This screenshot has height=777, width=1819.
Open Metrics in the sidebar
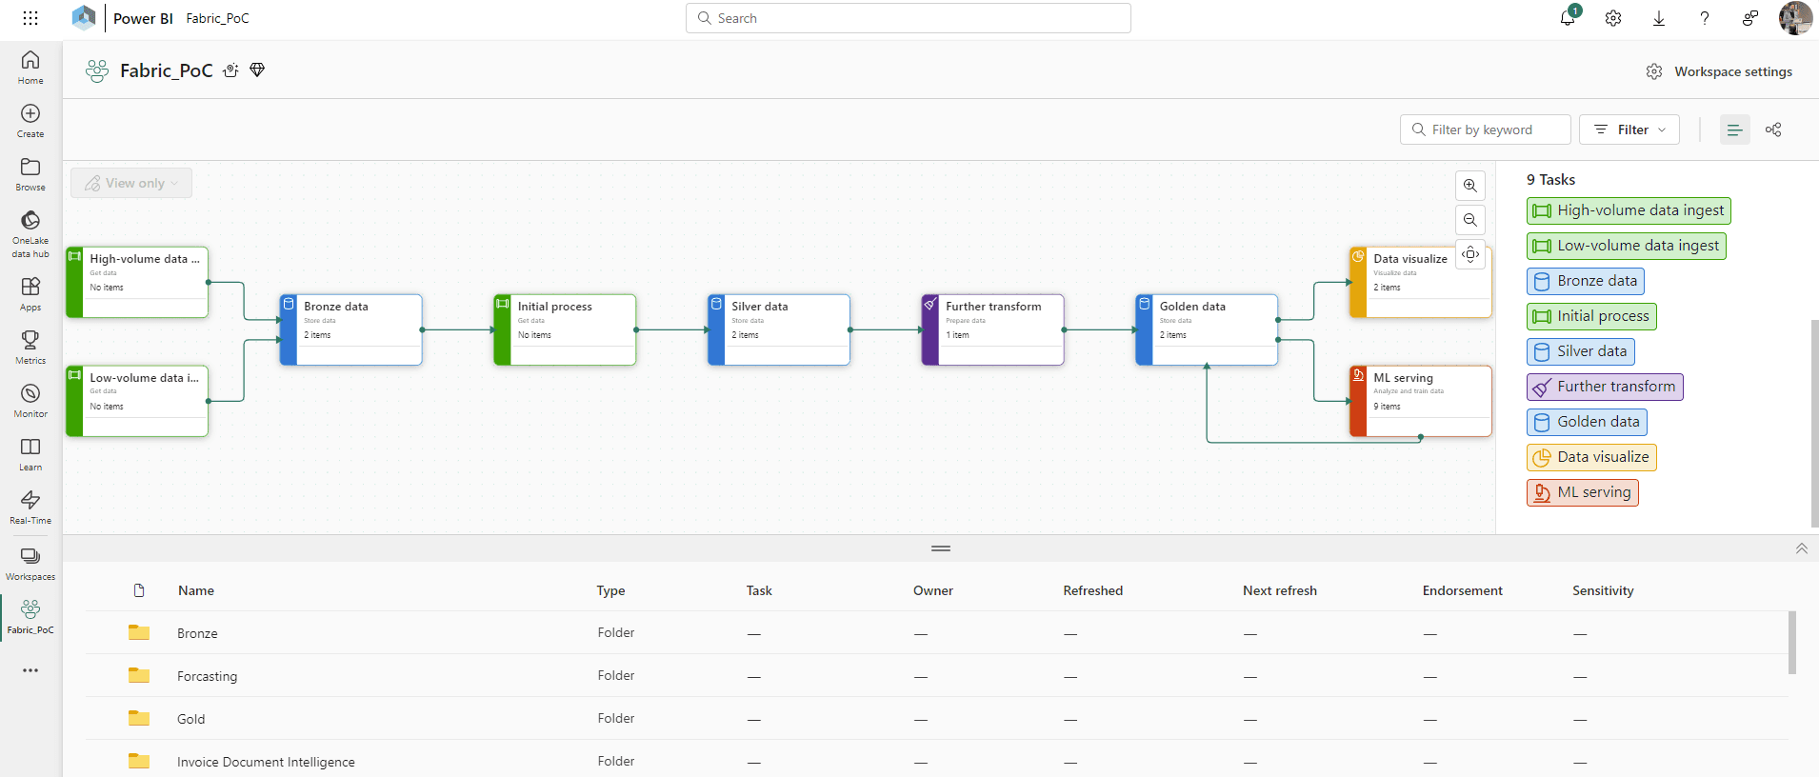pos(30,348)
